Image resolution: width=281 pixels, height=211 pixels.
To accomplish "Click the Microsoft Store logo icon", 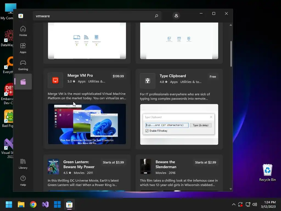I will tap(21, 16).
